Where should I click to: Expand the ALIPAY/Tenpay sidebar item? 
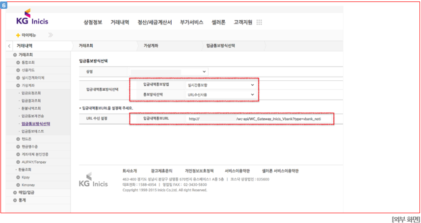click(18, 162)
